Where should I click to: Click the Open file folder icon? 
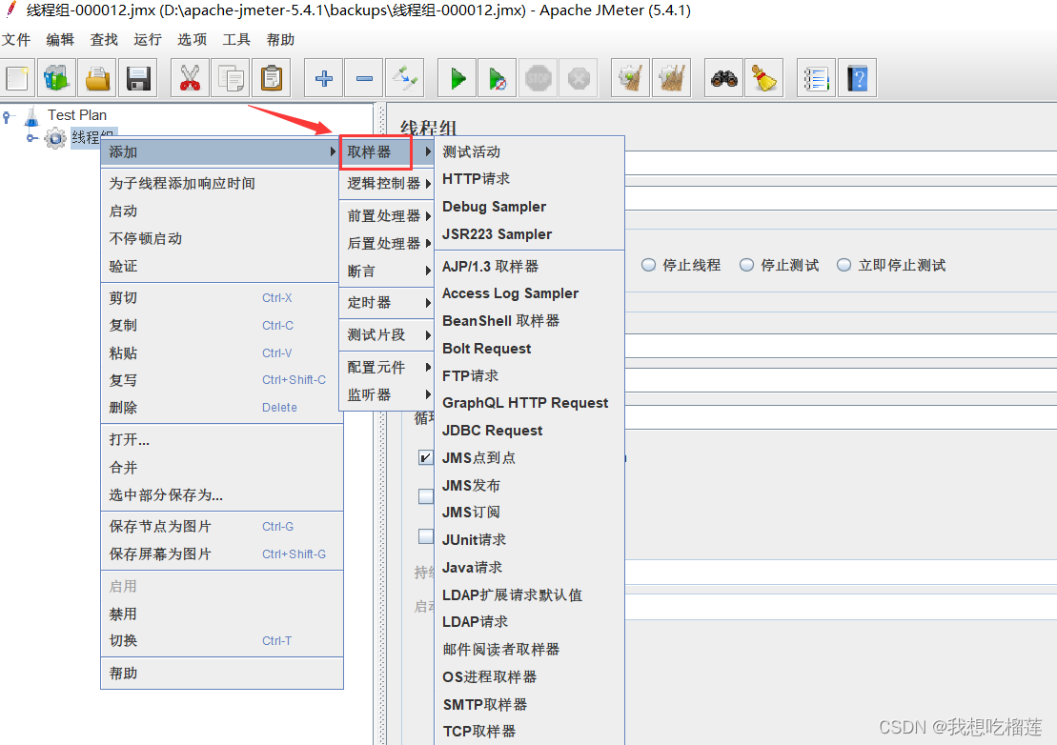point(97,78)
